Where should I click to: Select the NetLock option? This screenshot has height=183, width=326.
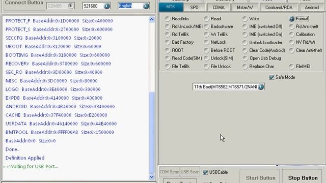(x=206, y=42)
